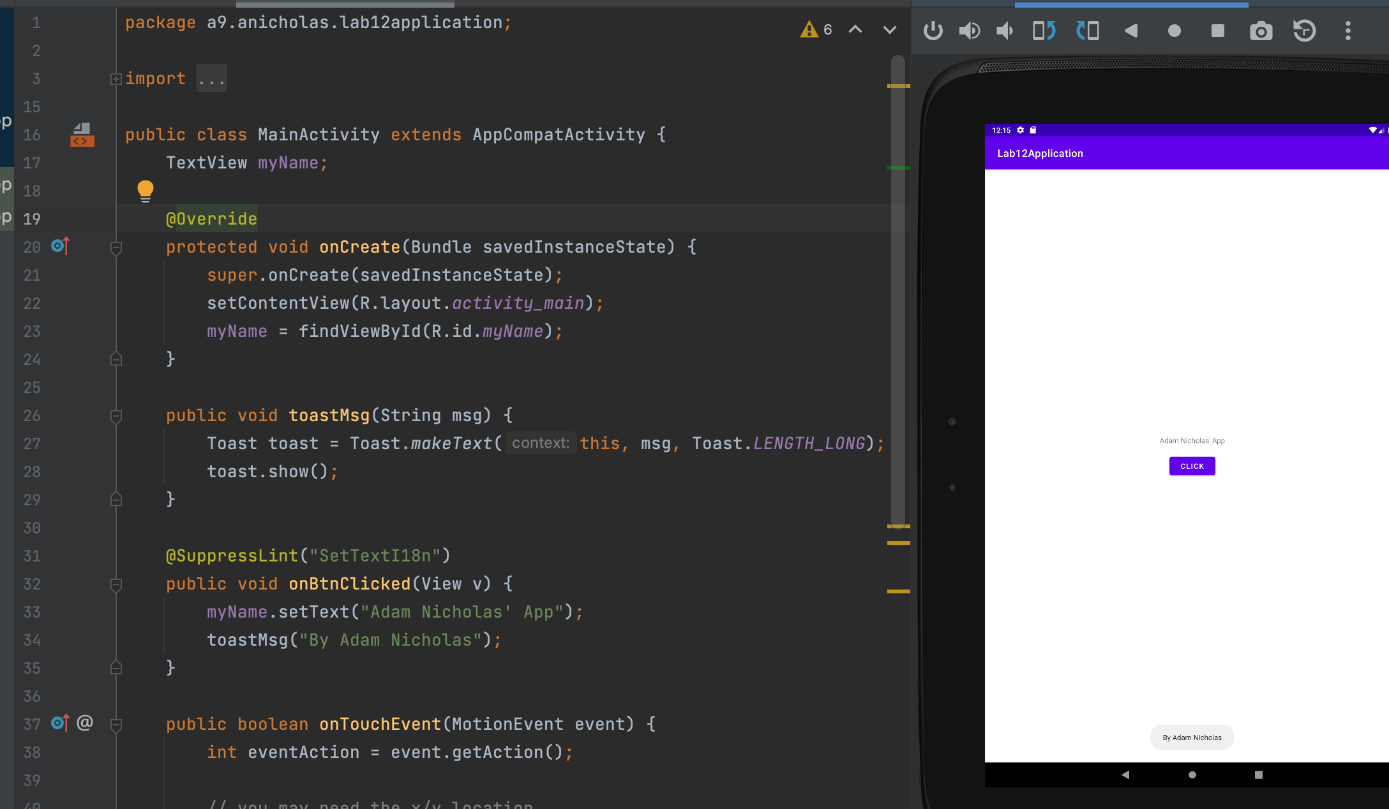Image resolution: width=1389 pixels, height=809 pixels.
Task: Collapse onBtnClicked from closing brace line 35
Action: pyautogui.click(x=116, y=667)
